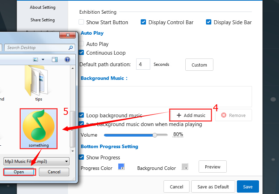279x194 pixels.
Task: Open file dialog help icon
Action: click(x=67, y=60)
